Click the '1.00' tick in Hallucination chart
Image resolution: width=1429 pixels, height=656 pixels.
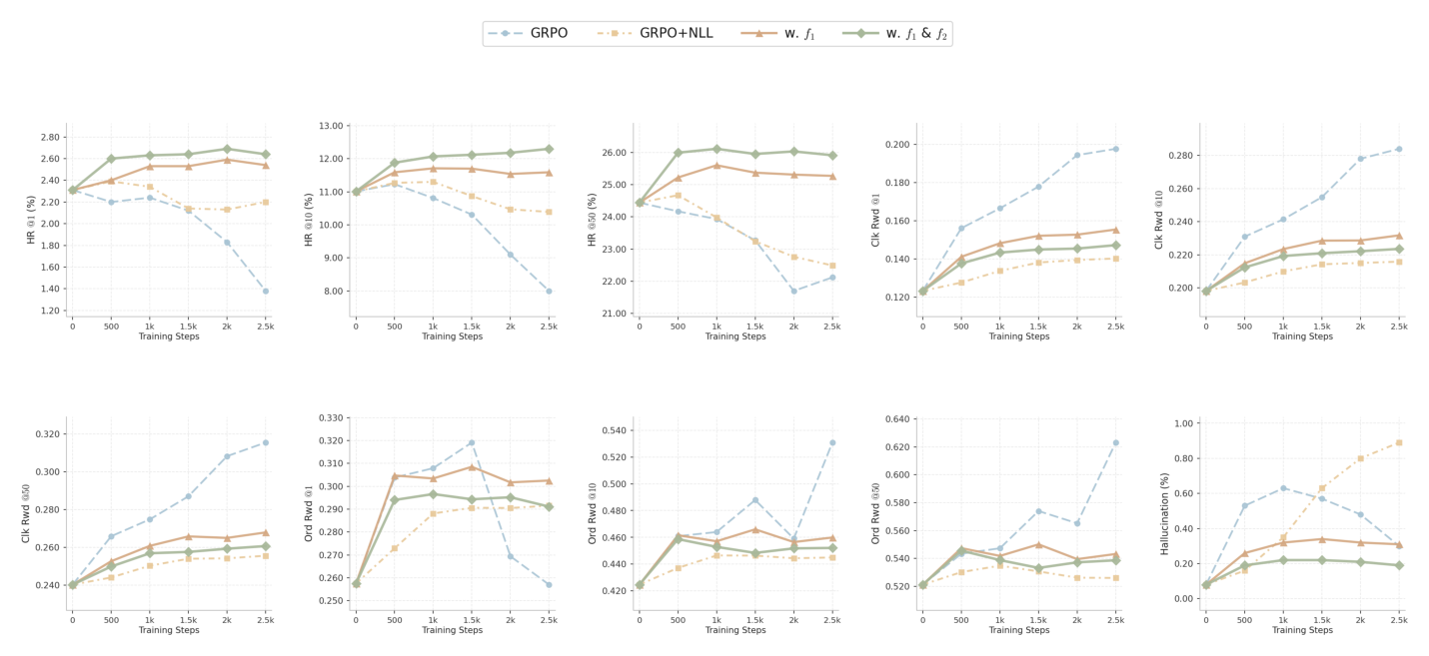(x=1184, y=423)
